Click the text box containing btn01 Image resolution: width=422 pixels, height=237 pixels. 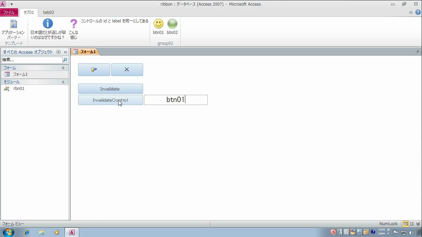tap(176, 100)
